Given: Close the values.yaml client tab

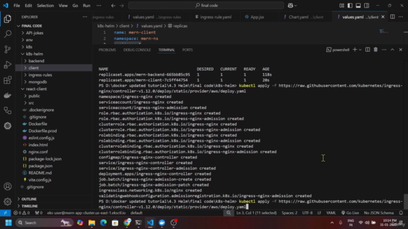Looking at the screenshot, I should [x=382, y=17].
